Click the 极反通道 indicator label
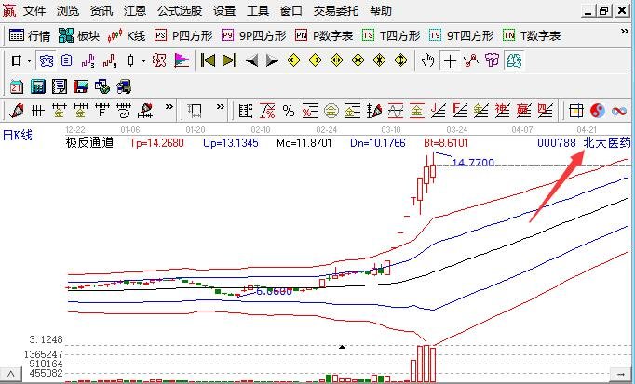This screenshot has width=635, height=384. point(89,142)
